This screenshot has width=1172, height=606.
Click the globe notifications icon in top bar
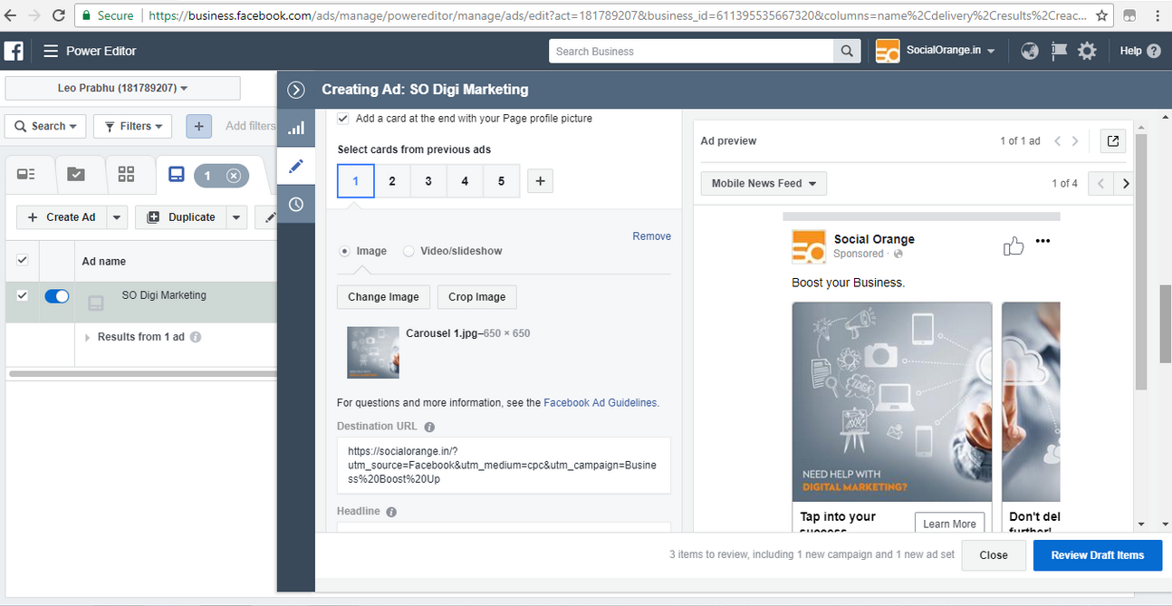pos(1030,51)
